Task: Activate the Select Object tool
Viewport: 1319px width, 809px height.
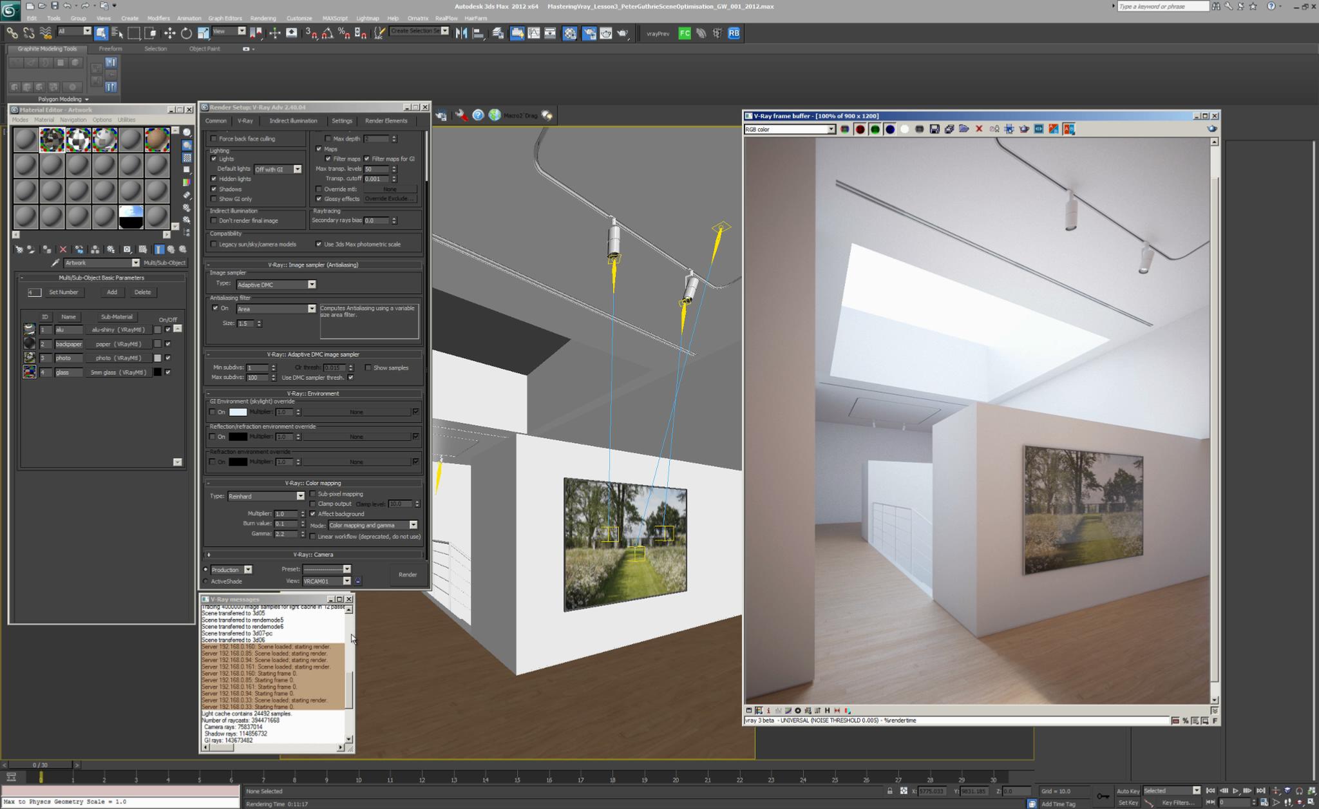Action: [x=101, y=33]
